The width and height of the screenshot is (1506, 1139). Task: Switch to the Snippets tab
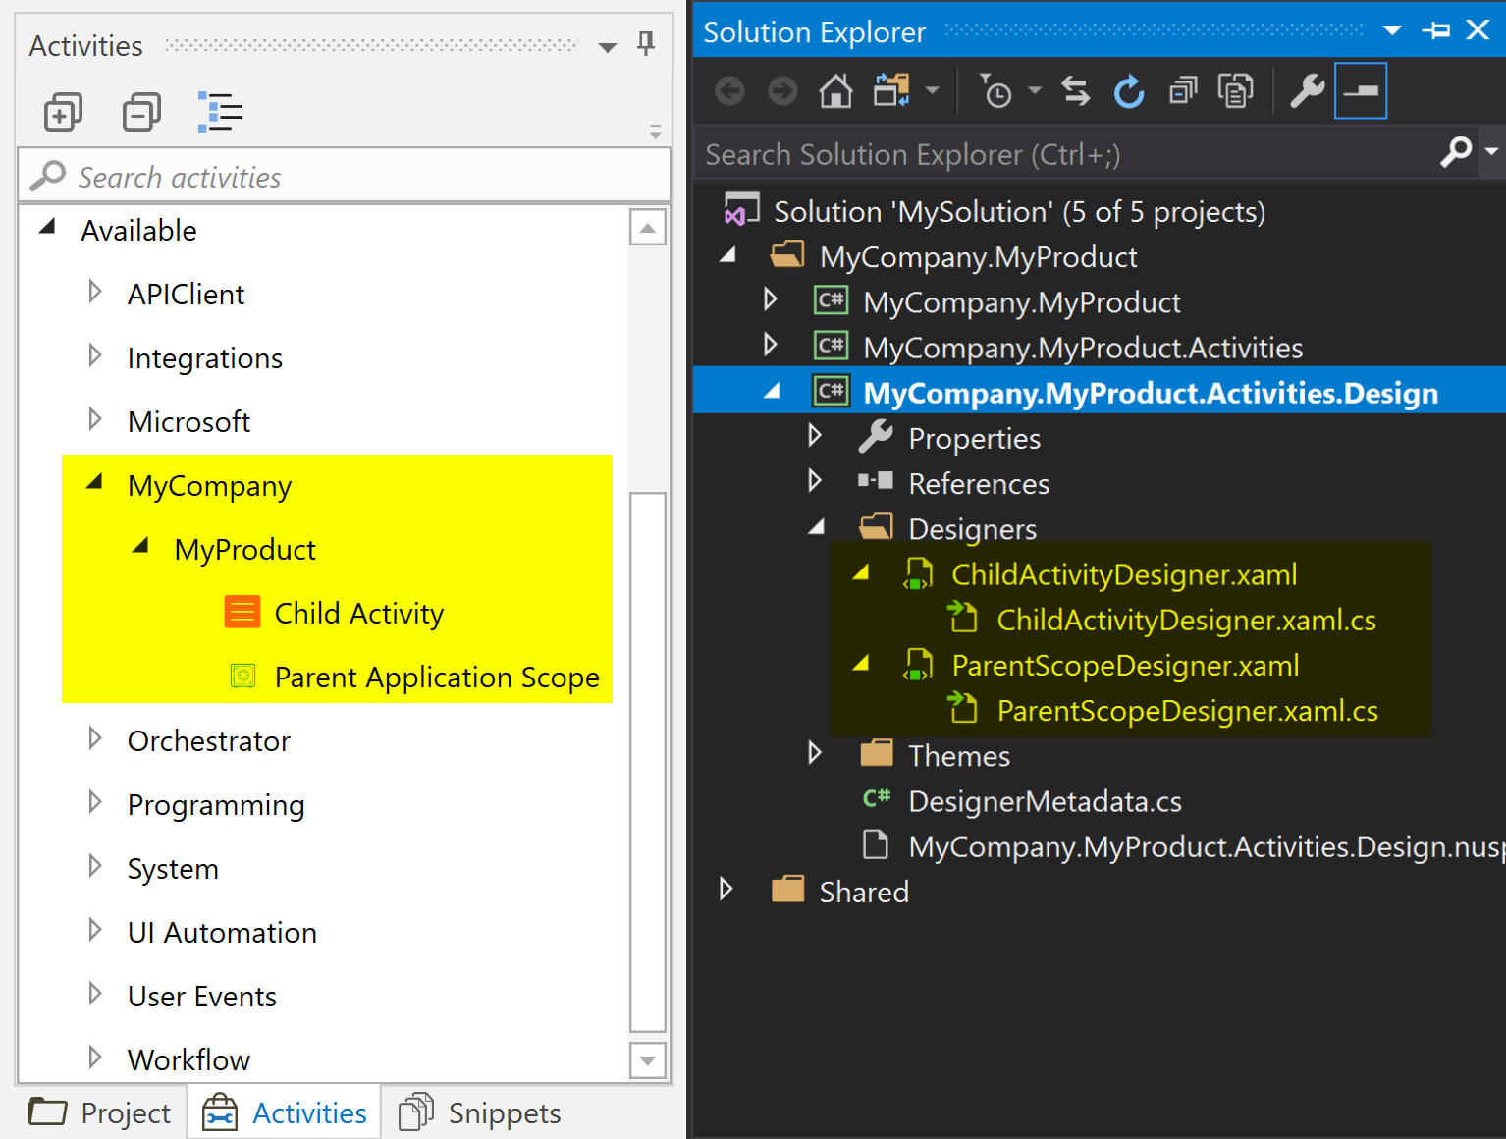click(480, 1112)
